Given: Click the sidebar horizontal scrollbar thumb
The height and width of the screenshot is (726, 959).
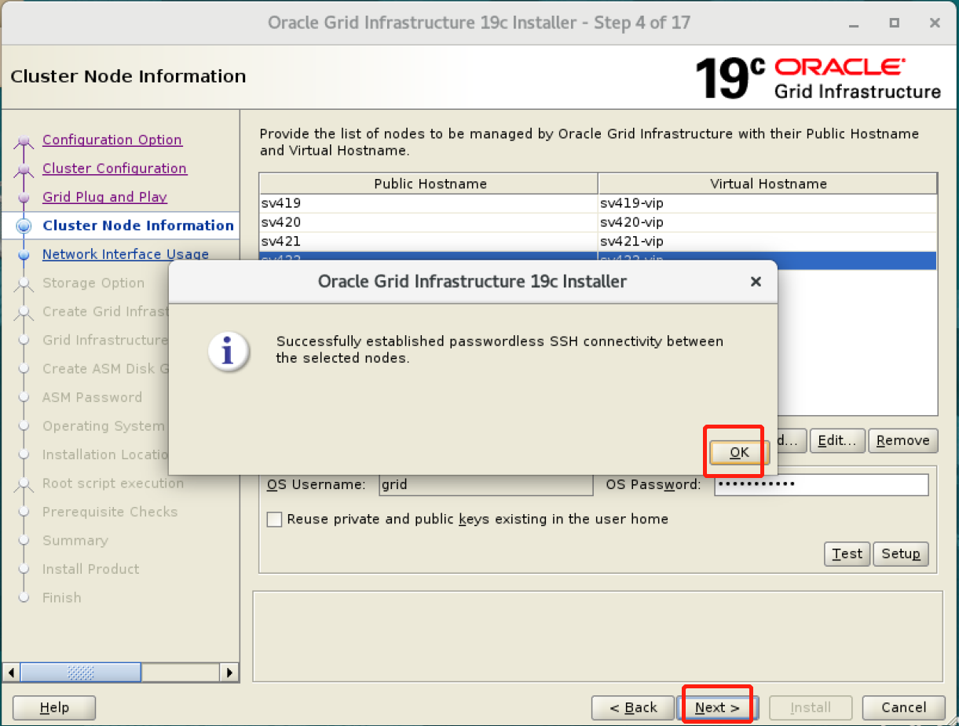Looking at the screenshot, I should click(81, 673).
